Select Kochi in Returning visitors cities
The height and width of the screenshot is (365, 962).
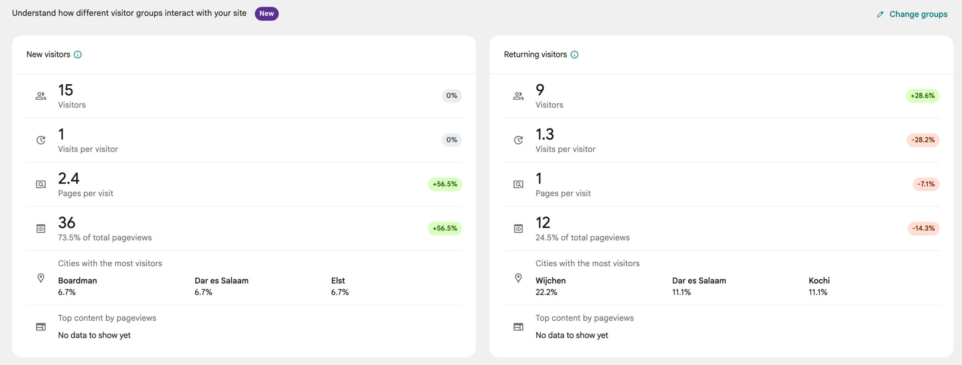[x=819, y=281]
